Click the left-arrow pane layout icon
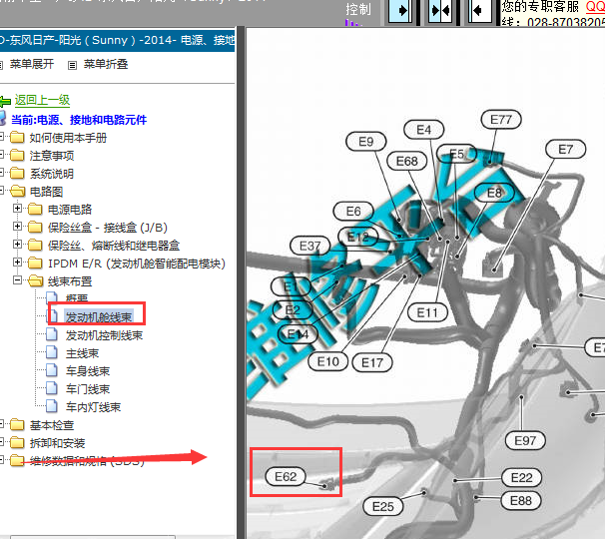605x539 pixels. click(480, 10)
